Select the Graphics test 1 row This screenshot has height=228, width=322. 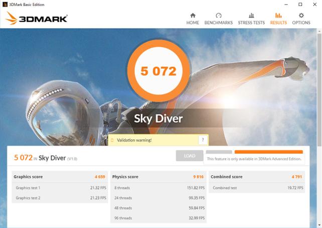point(60,188)
